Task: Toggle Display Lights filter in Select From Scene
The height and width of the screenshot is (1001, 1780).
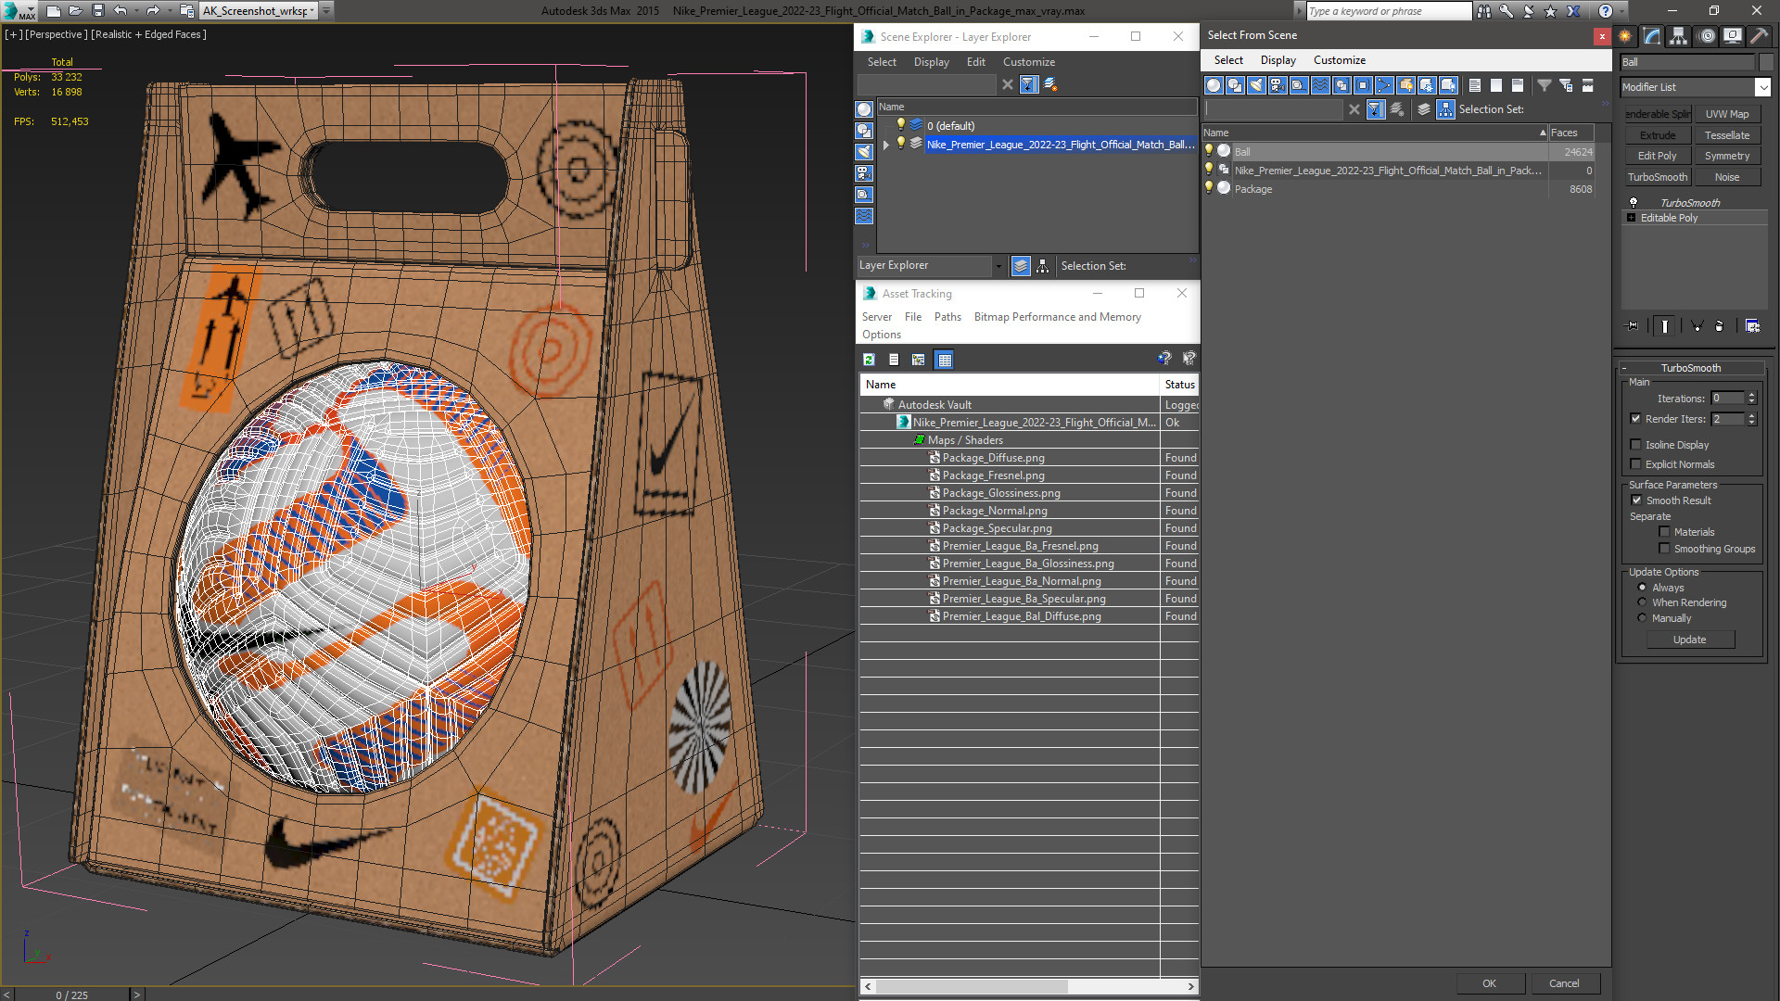Action: [x=1256, y=85]
